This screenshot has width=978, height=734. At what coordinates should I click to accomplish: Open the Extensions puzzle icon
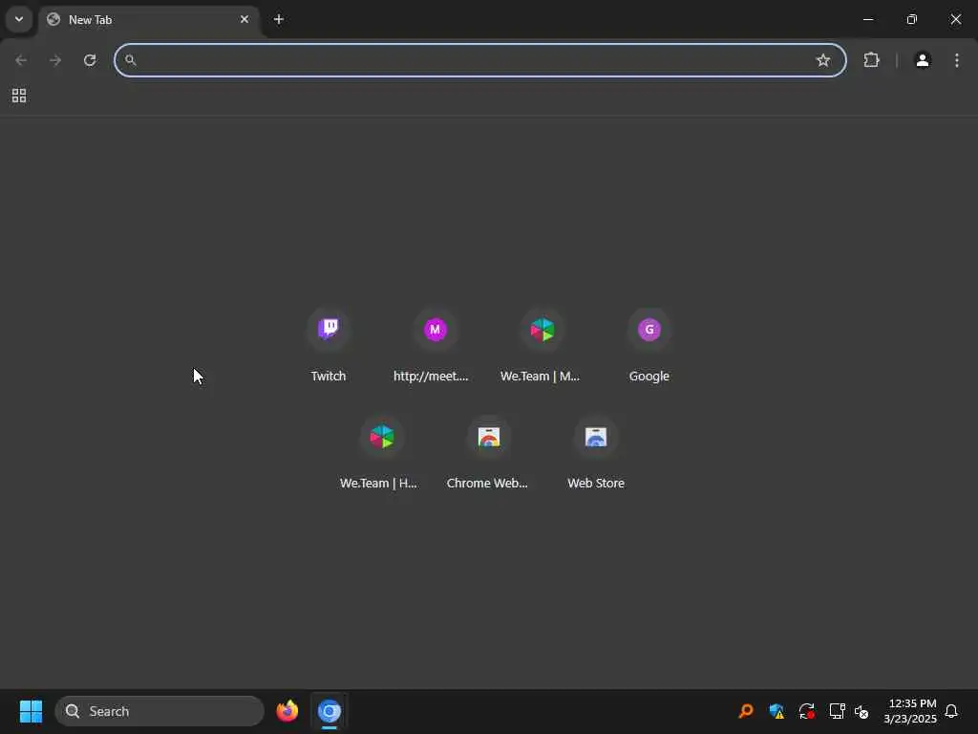(871, 60)
